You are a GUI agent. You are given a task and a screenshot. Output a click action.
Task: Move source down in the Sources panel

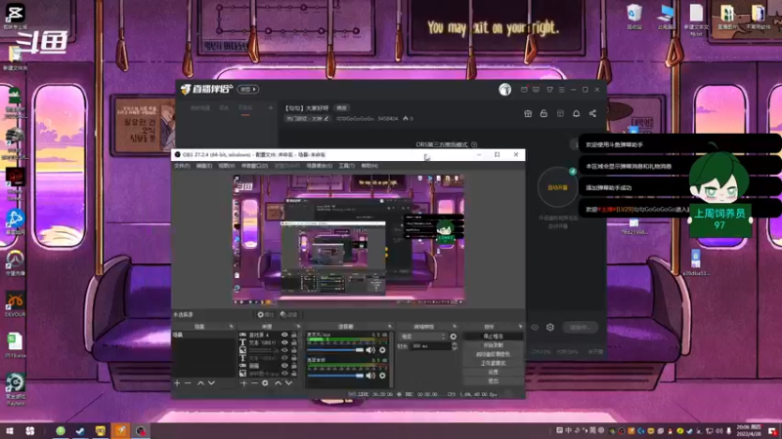(288, 383)
